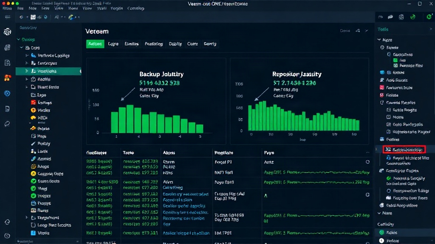Click the bottom-most circular icon in left rail

[8, 236]
